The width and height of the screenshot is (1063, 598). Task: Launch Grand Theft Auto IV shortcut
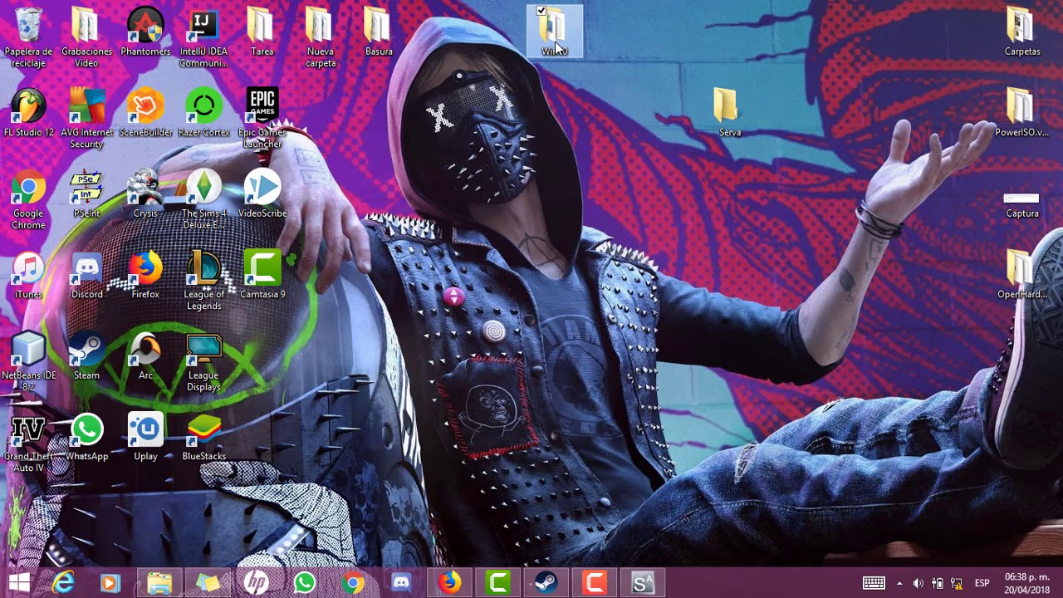coord(28,443)
